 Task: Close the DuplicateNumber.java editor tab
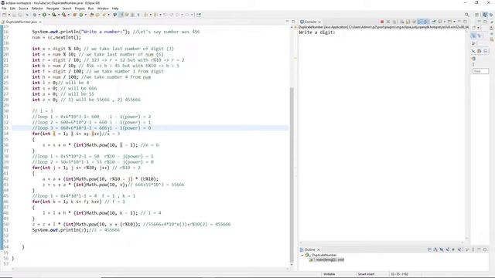tap(40, 22)
